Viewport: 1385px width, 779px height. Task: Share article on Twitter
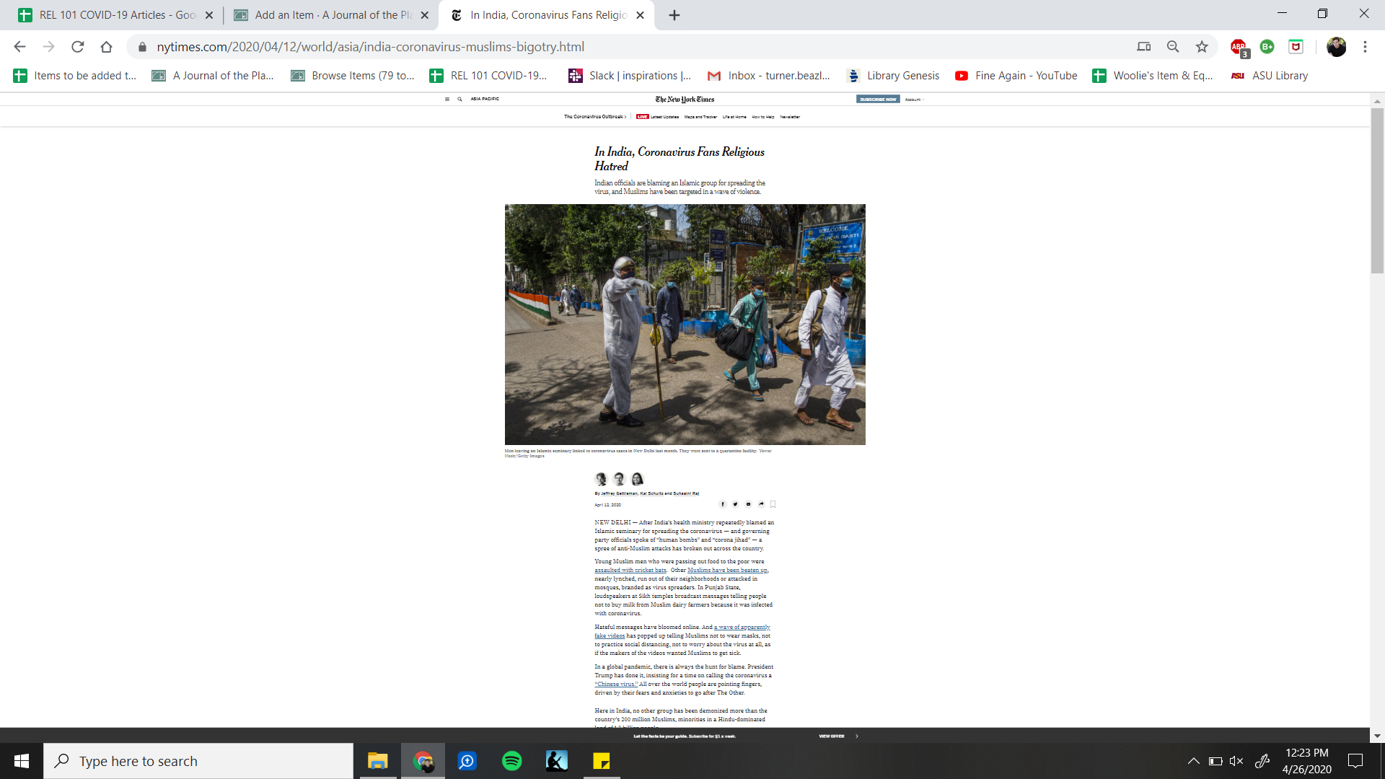click(x=735, y=504)
